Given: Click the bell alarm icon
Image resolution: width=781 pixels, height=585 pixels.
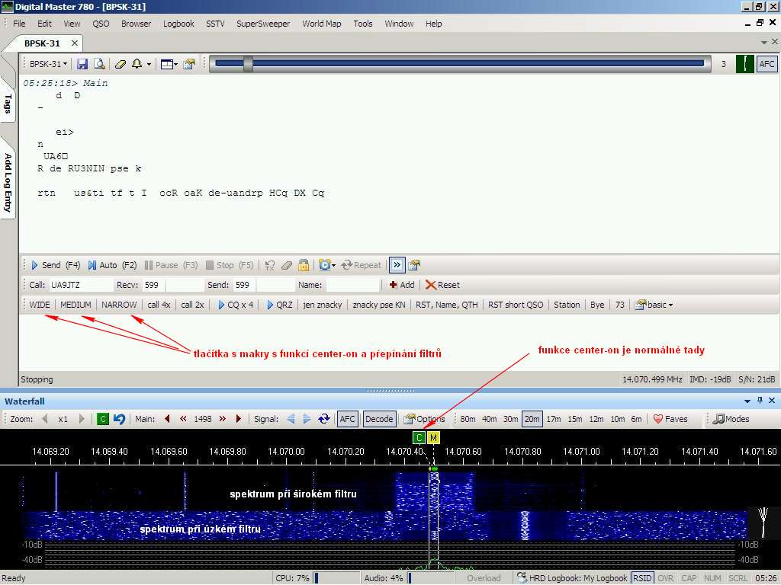Looking at the screenshot, I should 137,64.
